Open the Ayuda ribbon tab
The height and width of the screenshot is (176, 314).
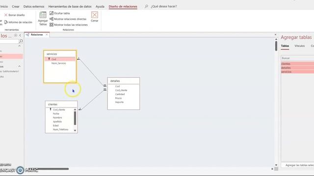click(x=100, y=6)
